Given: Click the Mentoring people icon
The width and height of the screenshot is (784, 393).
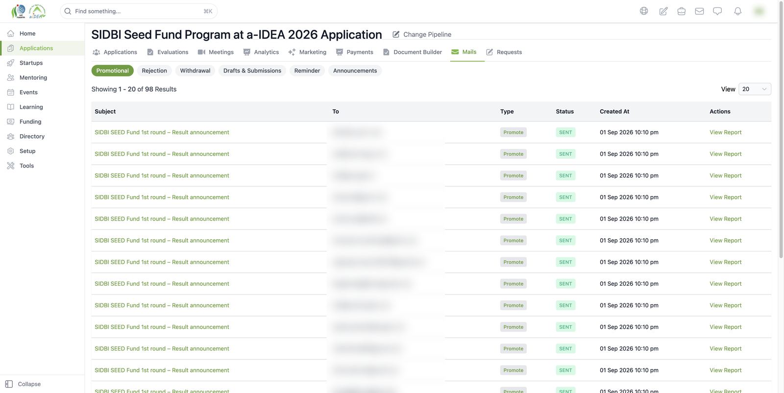Looking at the screenshot, I should (x=11, y=77).
